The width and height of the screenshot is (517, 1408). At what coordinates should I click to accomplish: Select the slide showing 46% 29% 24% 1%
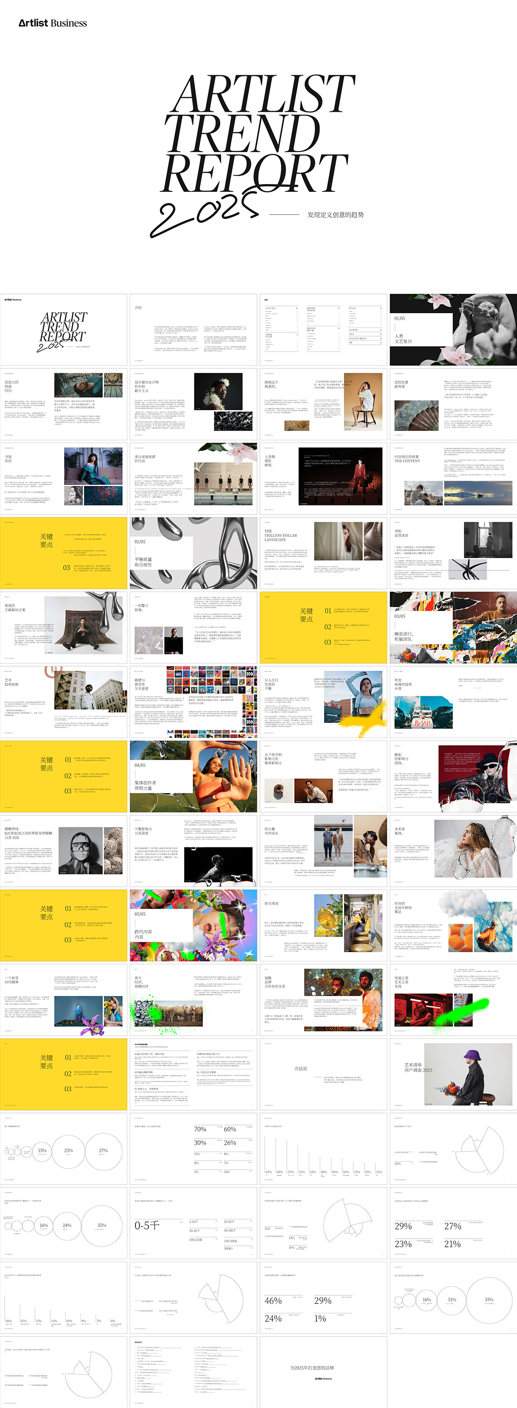point(324,1298)
